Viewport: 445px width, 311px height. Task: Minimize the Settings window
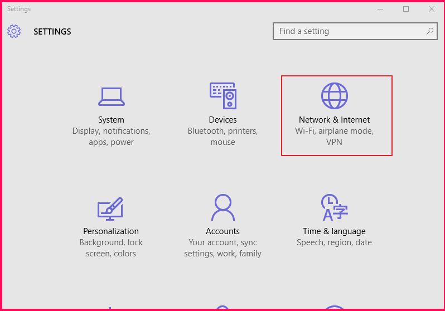pos(380,9)
